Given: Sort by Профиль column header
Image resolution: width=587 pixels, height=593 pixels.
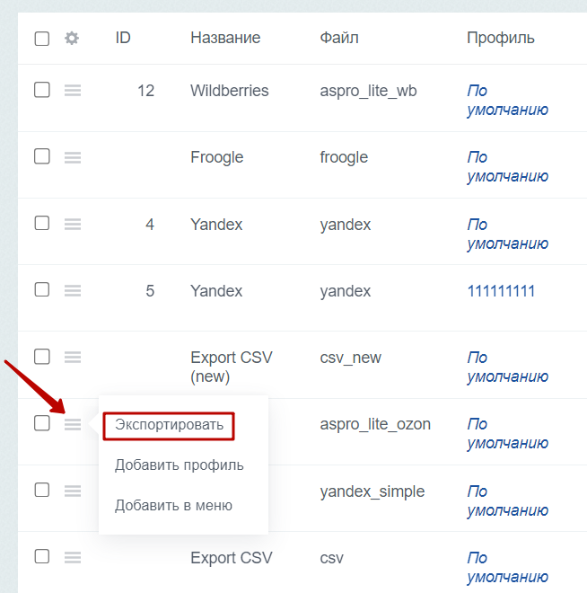Looking at the screenshot, I should click(x=501, y=39).
